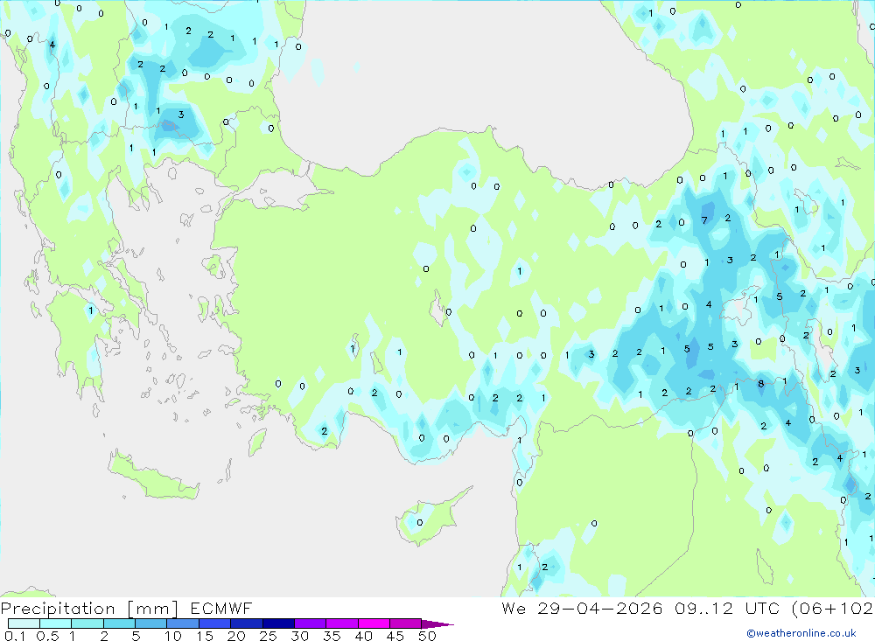Screen dimensions: 875x641
Task: Click the 0.1–0.5 mm legend color swatch
Action: coord(24,624)
